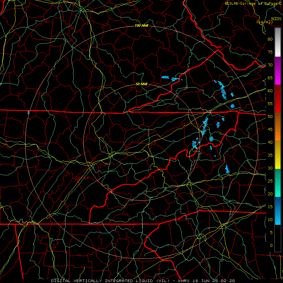Click the 30 value on the color scale
The image size is (283, 283).
270,168
